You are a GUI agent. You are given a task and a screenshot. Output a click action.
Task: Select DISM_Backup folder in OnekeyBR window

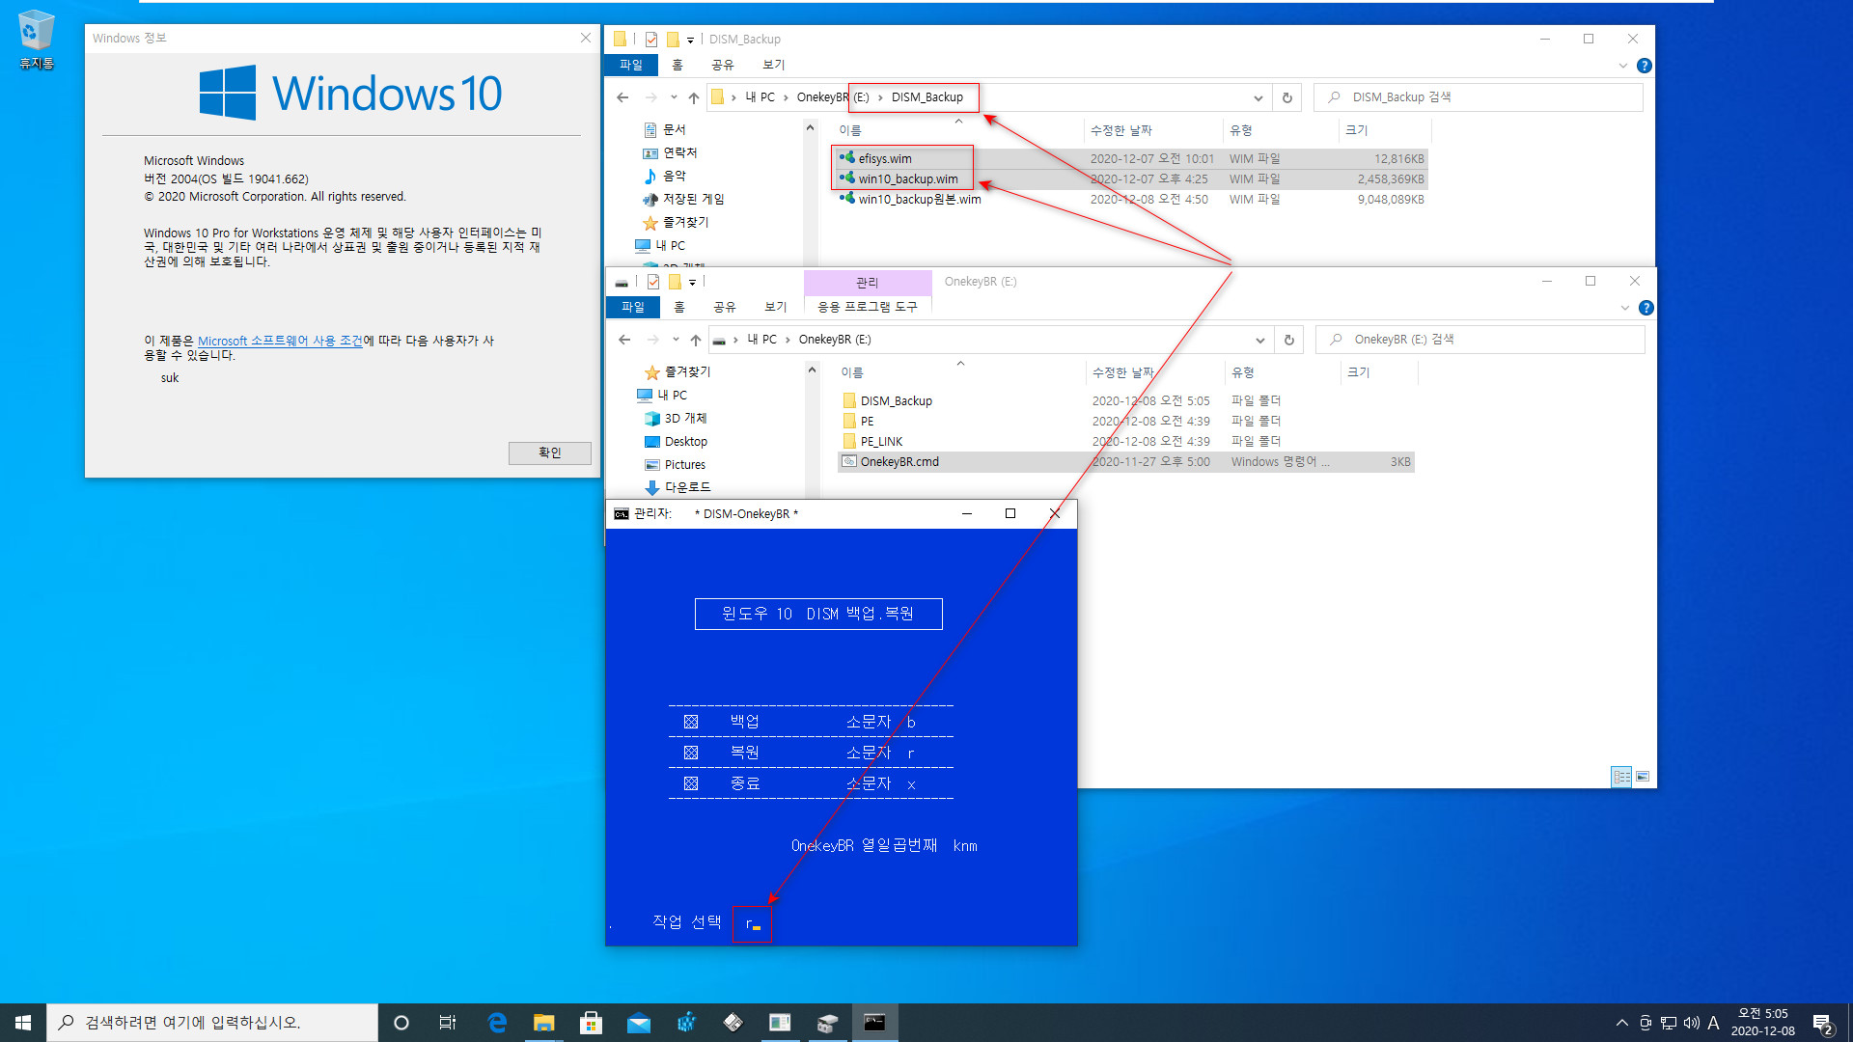coord(896,401)
